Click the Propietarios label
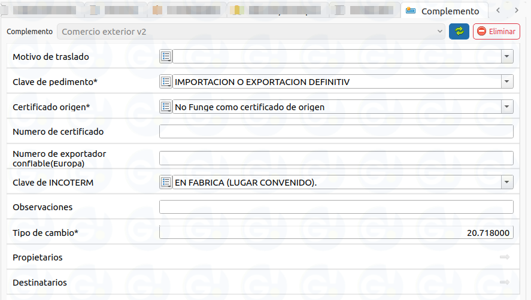Viewport: 531px width, 300px height. [x=38, y=257]
